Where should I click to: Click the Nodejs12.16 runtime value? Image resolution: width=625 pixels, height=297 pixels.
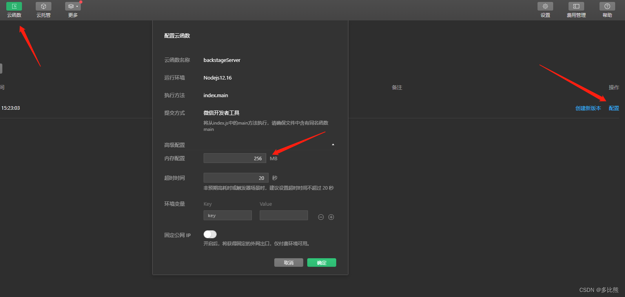coord(217,78)
